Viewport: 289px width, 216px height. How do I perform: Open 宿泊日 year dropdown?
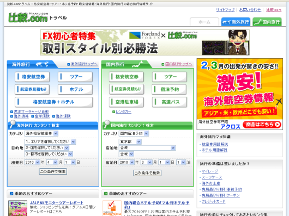click(x=127, y=162)
